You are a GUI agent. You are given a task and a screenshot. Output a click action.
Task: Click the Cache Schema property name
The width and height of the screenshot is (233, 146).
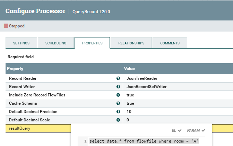point(23,103)
